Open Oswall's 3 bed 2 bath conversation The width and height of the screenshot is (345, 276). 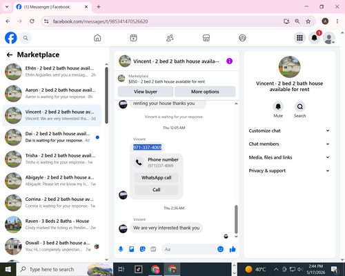(x=52, y=246)
